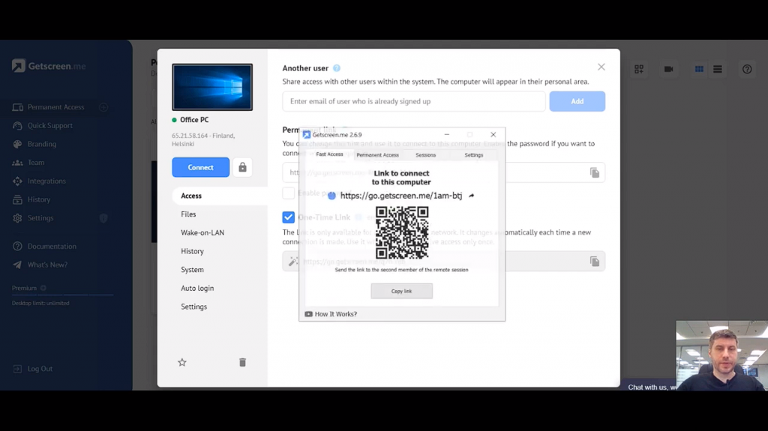
Task: Click the Getscreen.me logo in sidebar
Action: (x=49, y=66)
